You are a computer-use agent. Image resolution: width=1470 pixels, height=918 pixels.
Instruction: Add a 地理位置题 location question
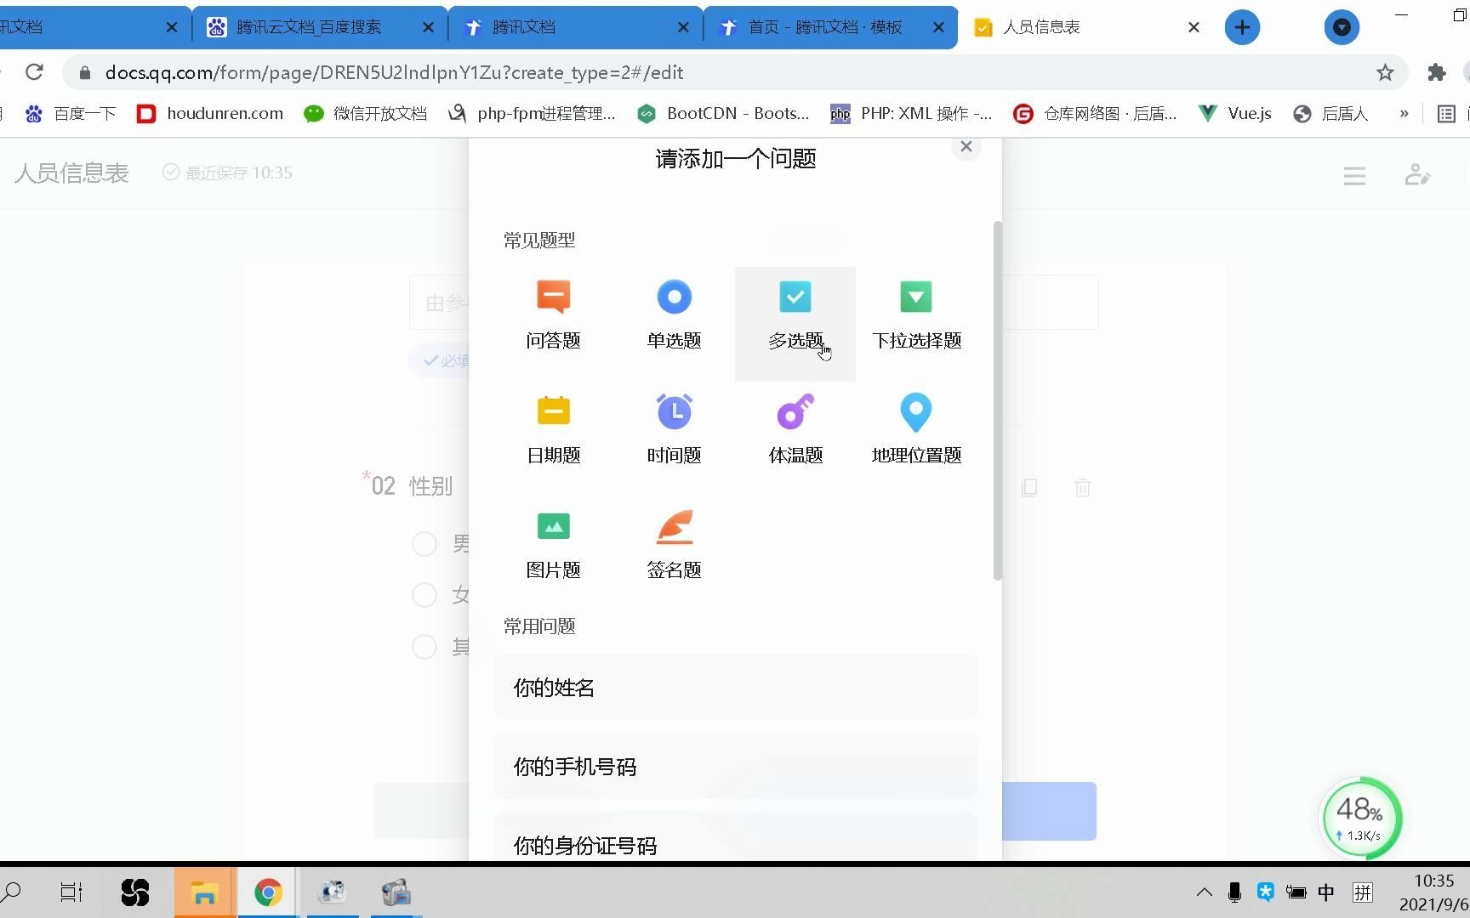[916, 430]
